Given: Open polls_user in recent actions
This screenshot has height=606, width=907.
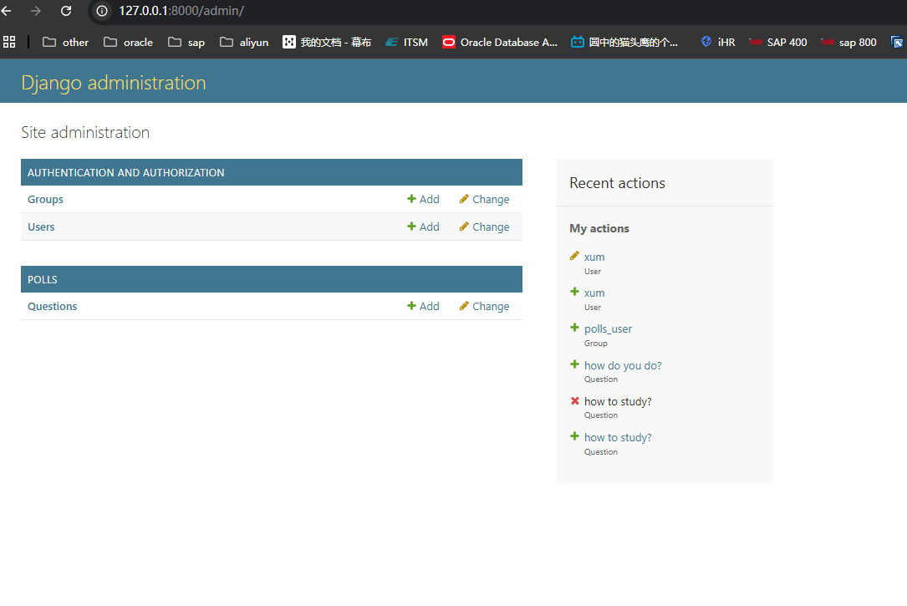Looking at the screenshot, I should 608,329.
